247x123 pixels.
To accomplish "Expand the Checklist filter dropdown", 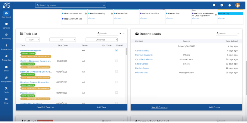I will click(102, 40).
